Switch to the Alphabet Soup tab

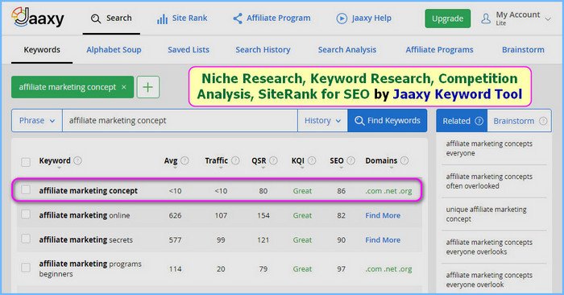coord(114,50)
